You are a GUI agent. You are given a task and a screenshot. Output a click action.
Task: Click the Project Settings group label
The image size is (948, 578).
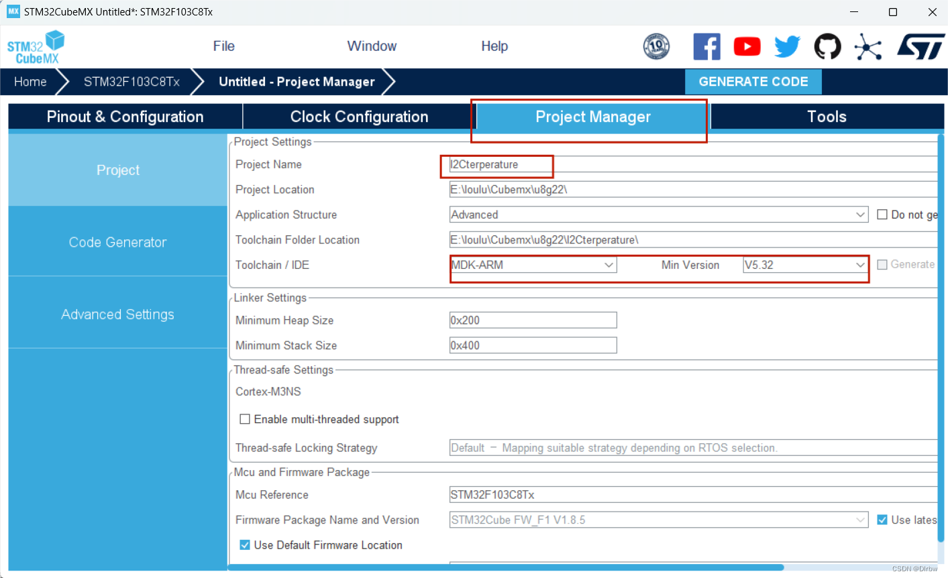click(x=272, y=141)
